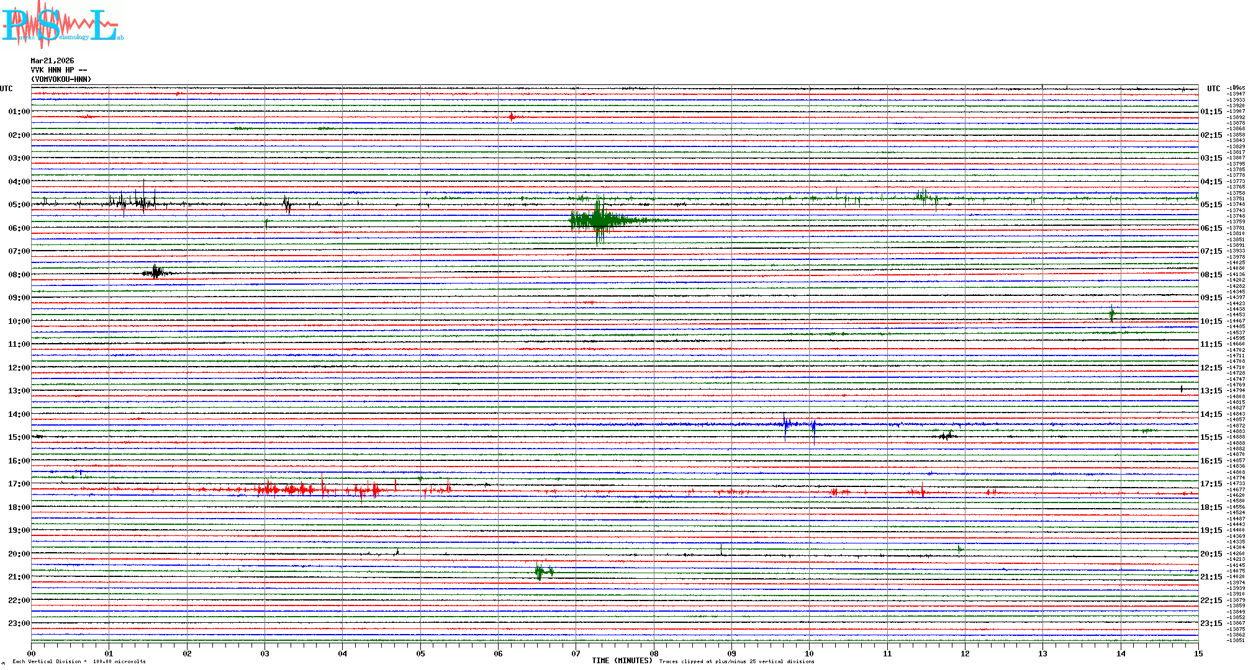Click the UTC label at top right
The width and height of the screenshot is (1248, 670).
click(x=1213, y=89)
